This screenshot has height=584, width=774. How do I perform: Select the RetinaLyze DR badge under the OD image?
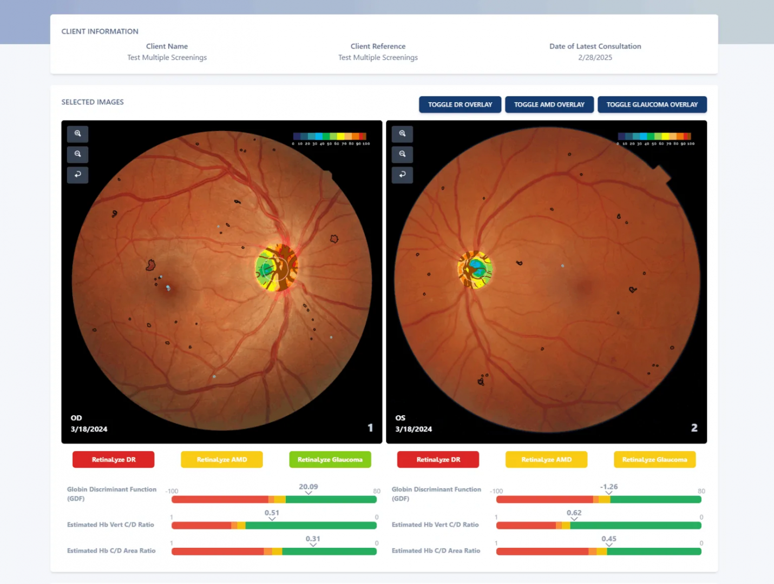(x=113, y=459)
